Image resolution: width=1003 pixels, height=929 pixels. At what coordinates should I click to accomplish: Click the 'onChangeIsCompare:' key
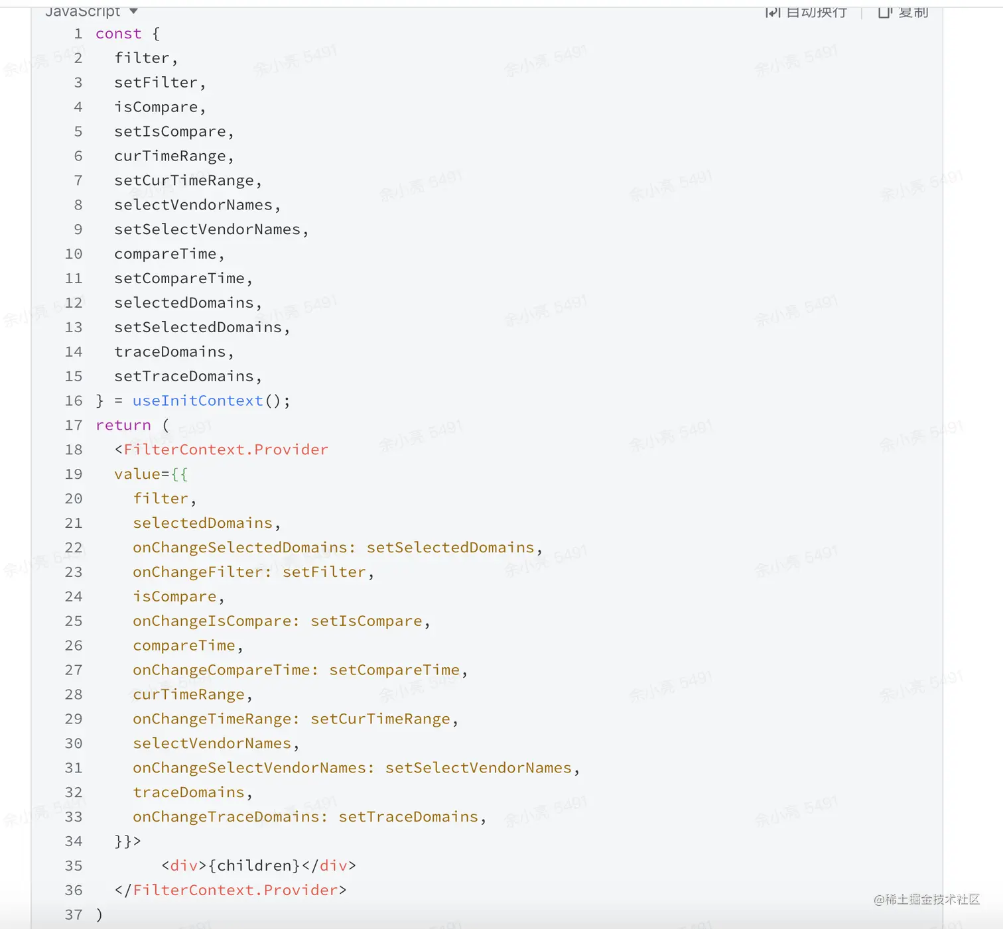click(216, 621)
